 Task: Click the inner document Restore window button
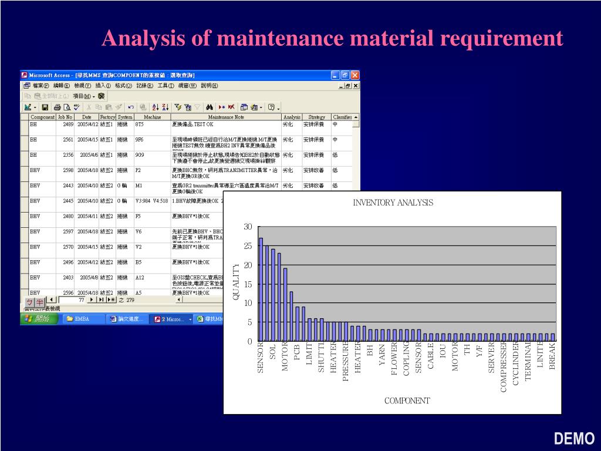tap(347, 86)
